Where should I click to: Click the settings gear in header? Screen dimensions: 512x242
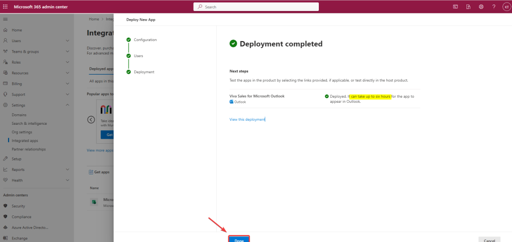(481, 7)
